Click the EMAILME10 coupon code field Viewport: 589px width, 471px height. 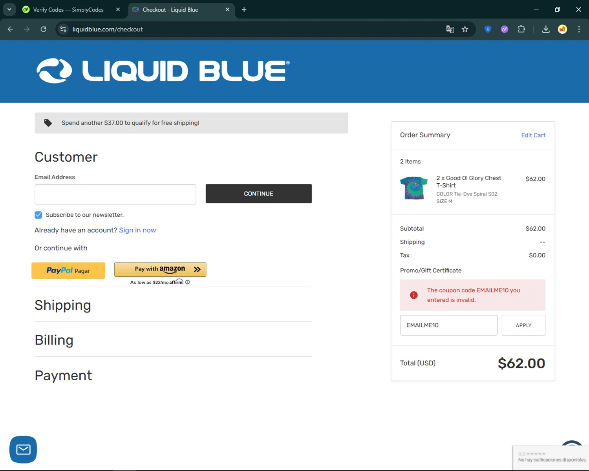click(x=449, y=325)
